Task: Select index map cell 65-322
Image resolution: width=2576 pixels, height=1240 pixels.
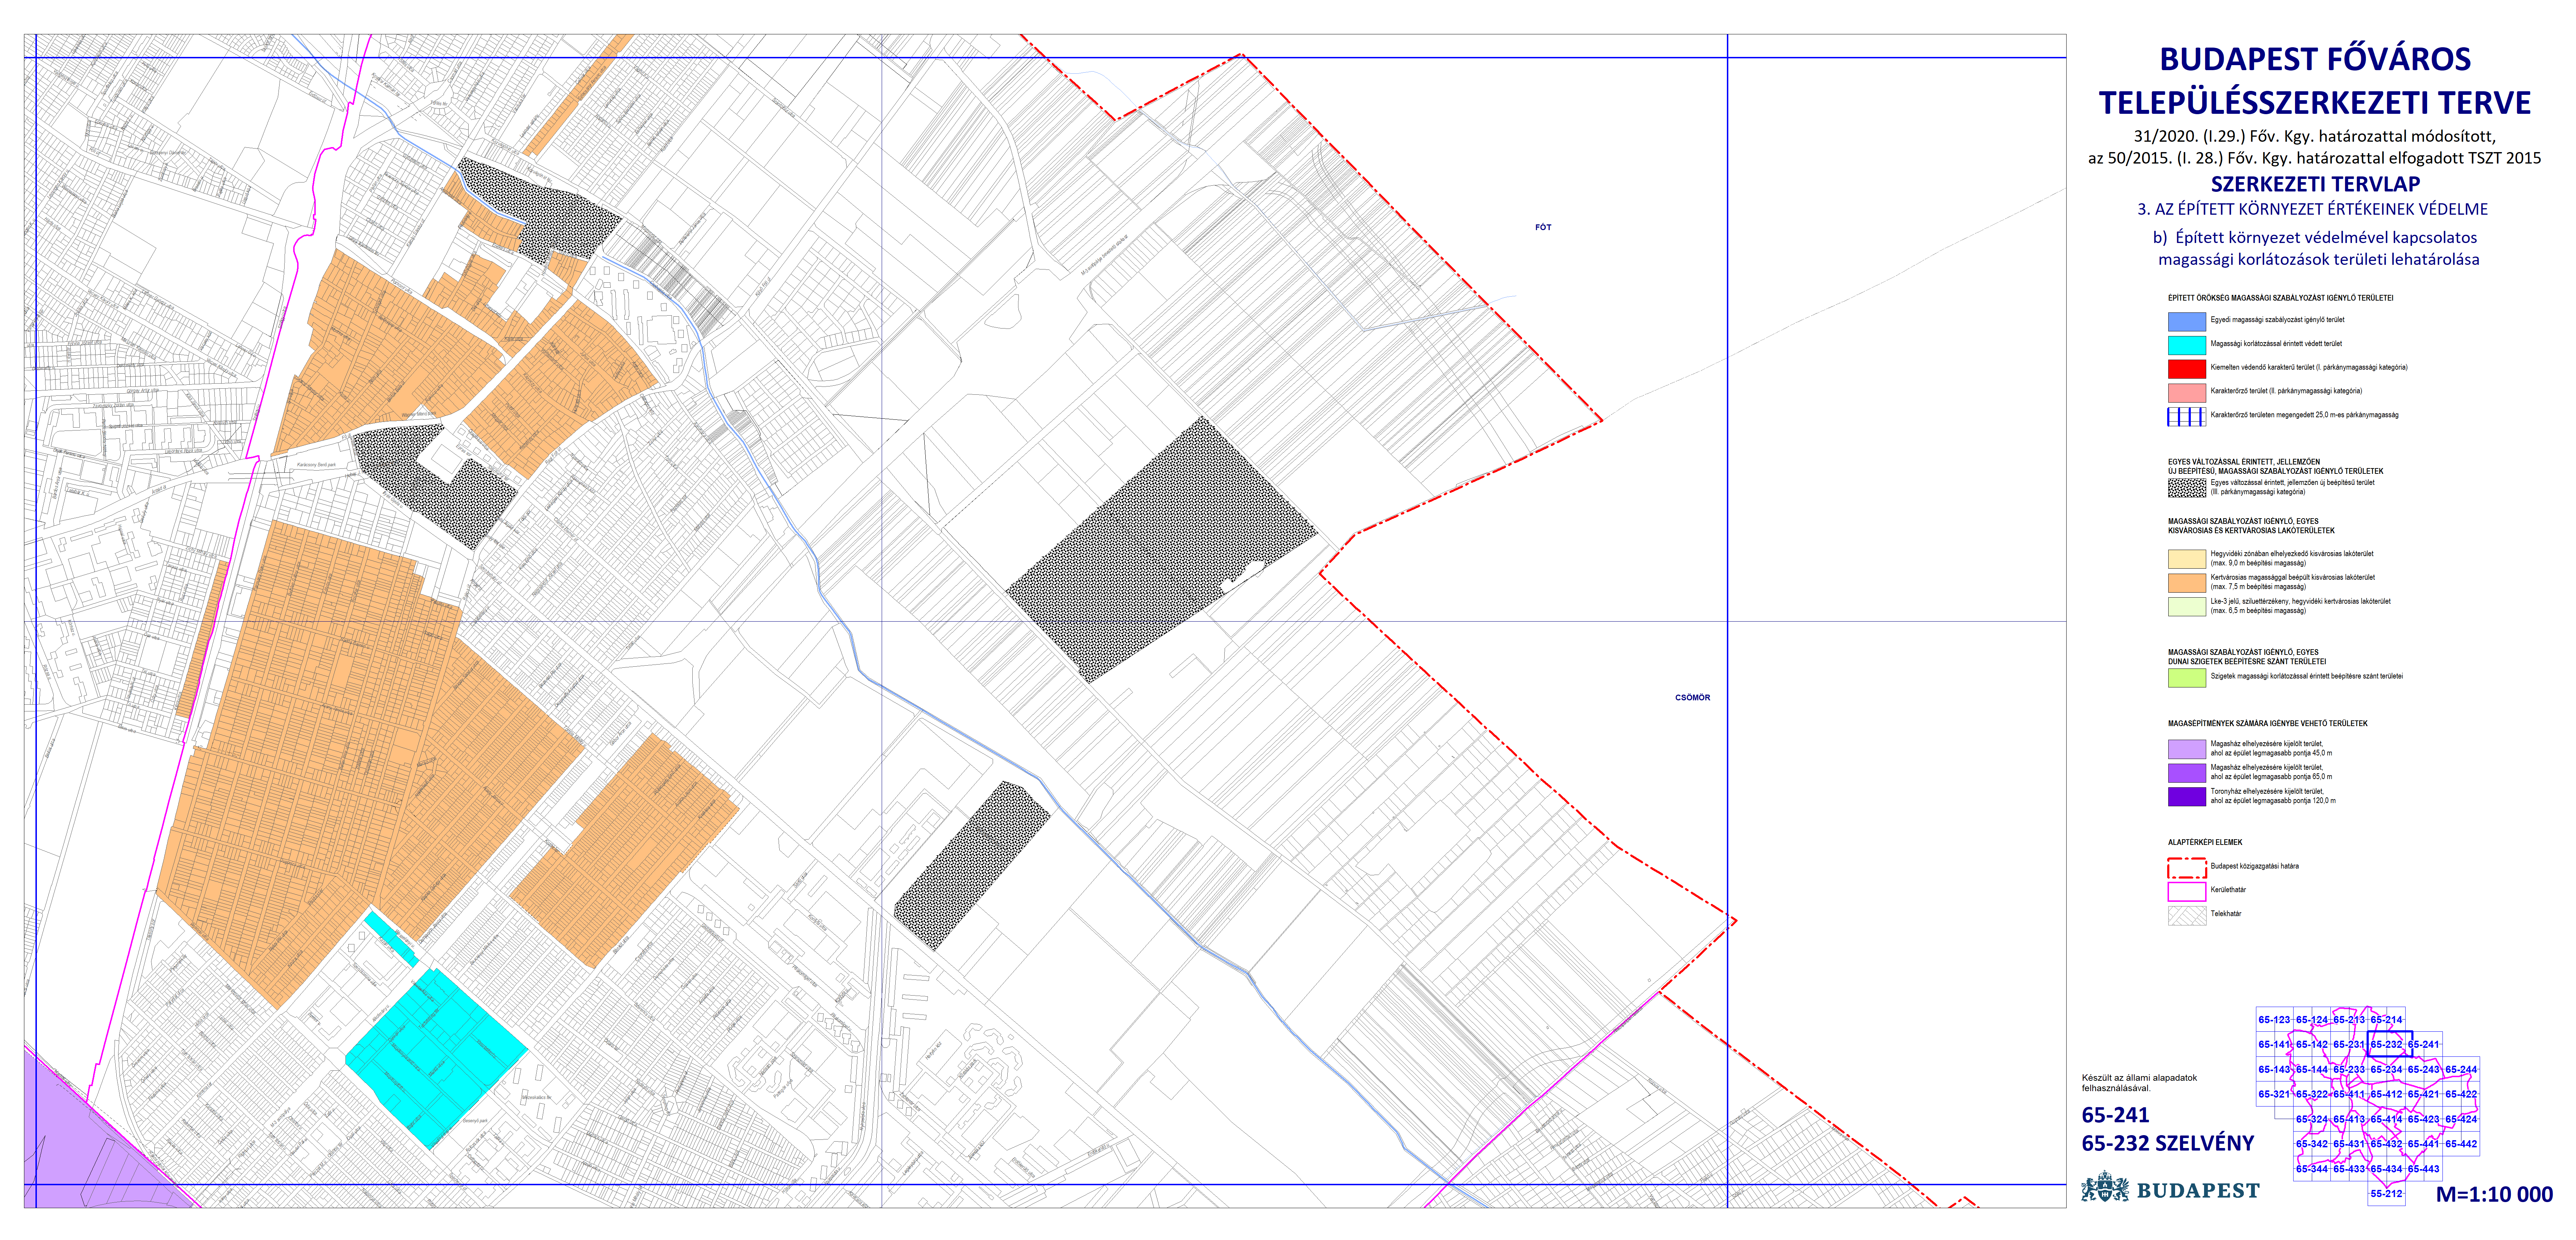Action: pos(2312,1094)
